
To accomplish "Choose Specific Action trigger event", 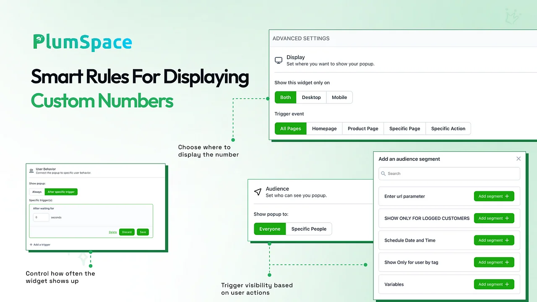I will pos(448,129).
